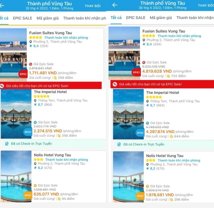The width and height of the screenshot is (214, 208).
Task: Click the red EPIC badge next to 1.711.481 VND
Action: click(x=23, y=74)
